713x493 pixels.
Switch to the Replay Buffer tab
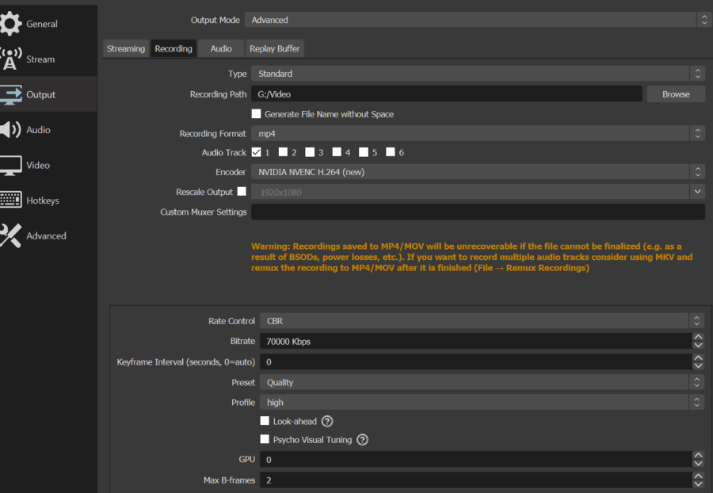[x=275, y=48]
